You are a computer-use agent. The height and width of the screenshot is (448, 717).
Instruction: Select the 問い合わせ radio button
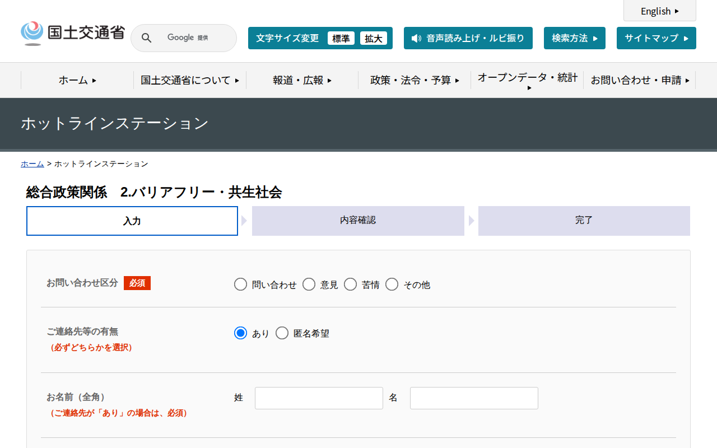tap(241, 284)
